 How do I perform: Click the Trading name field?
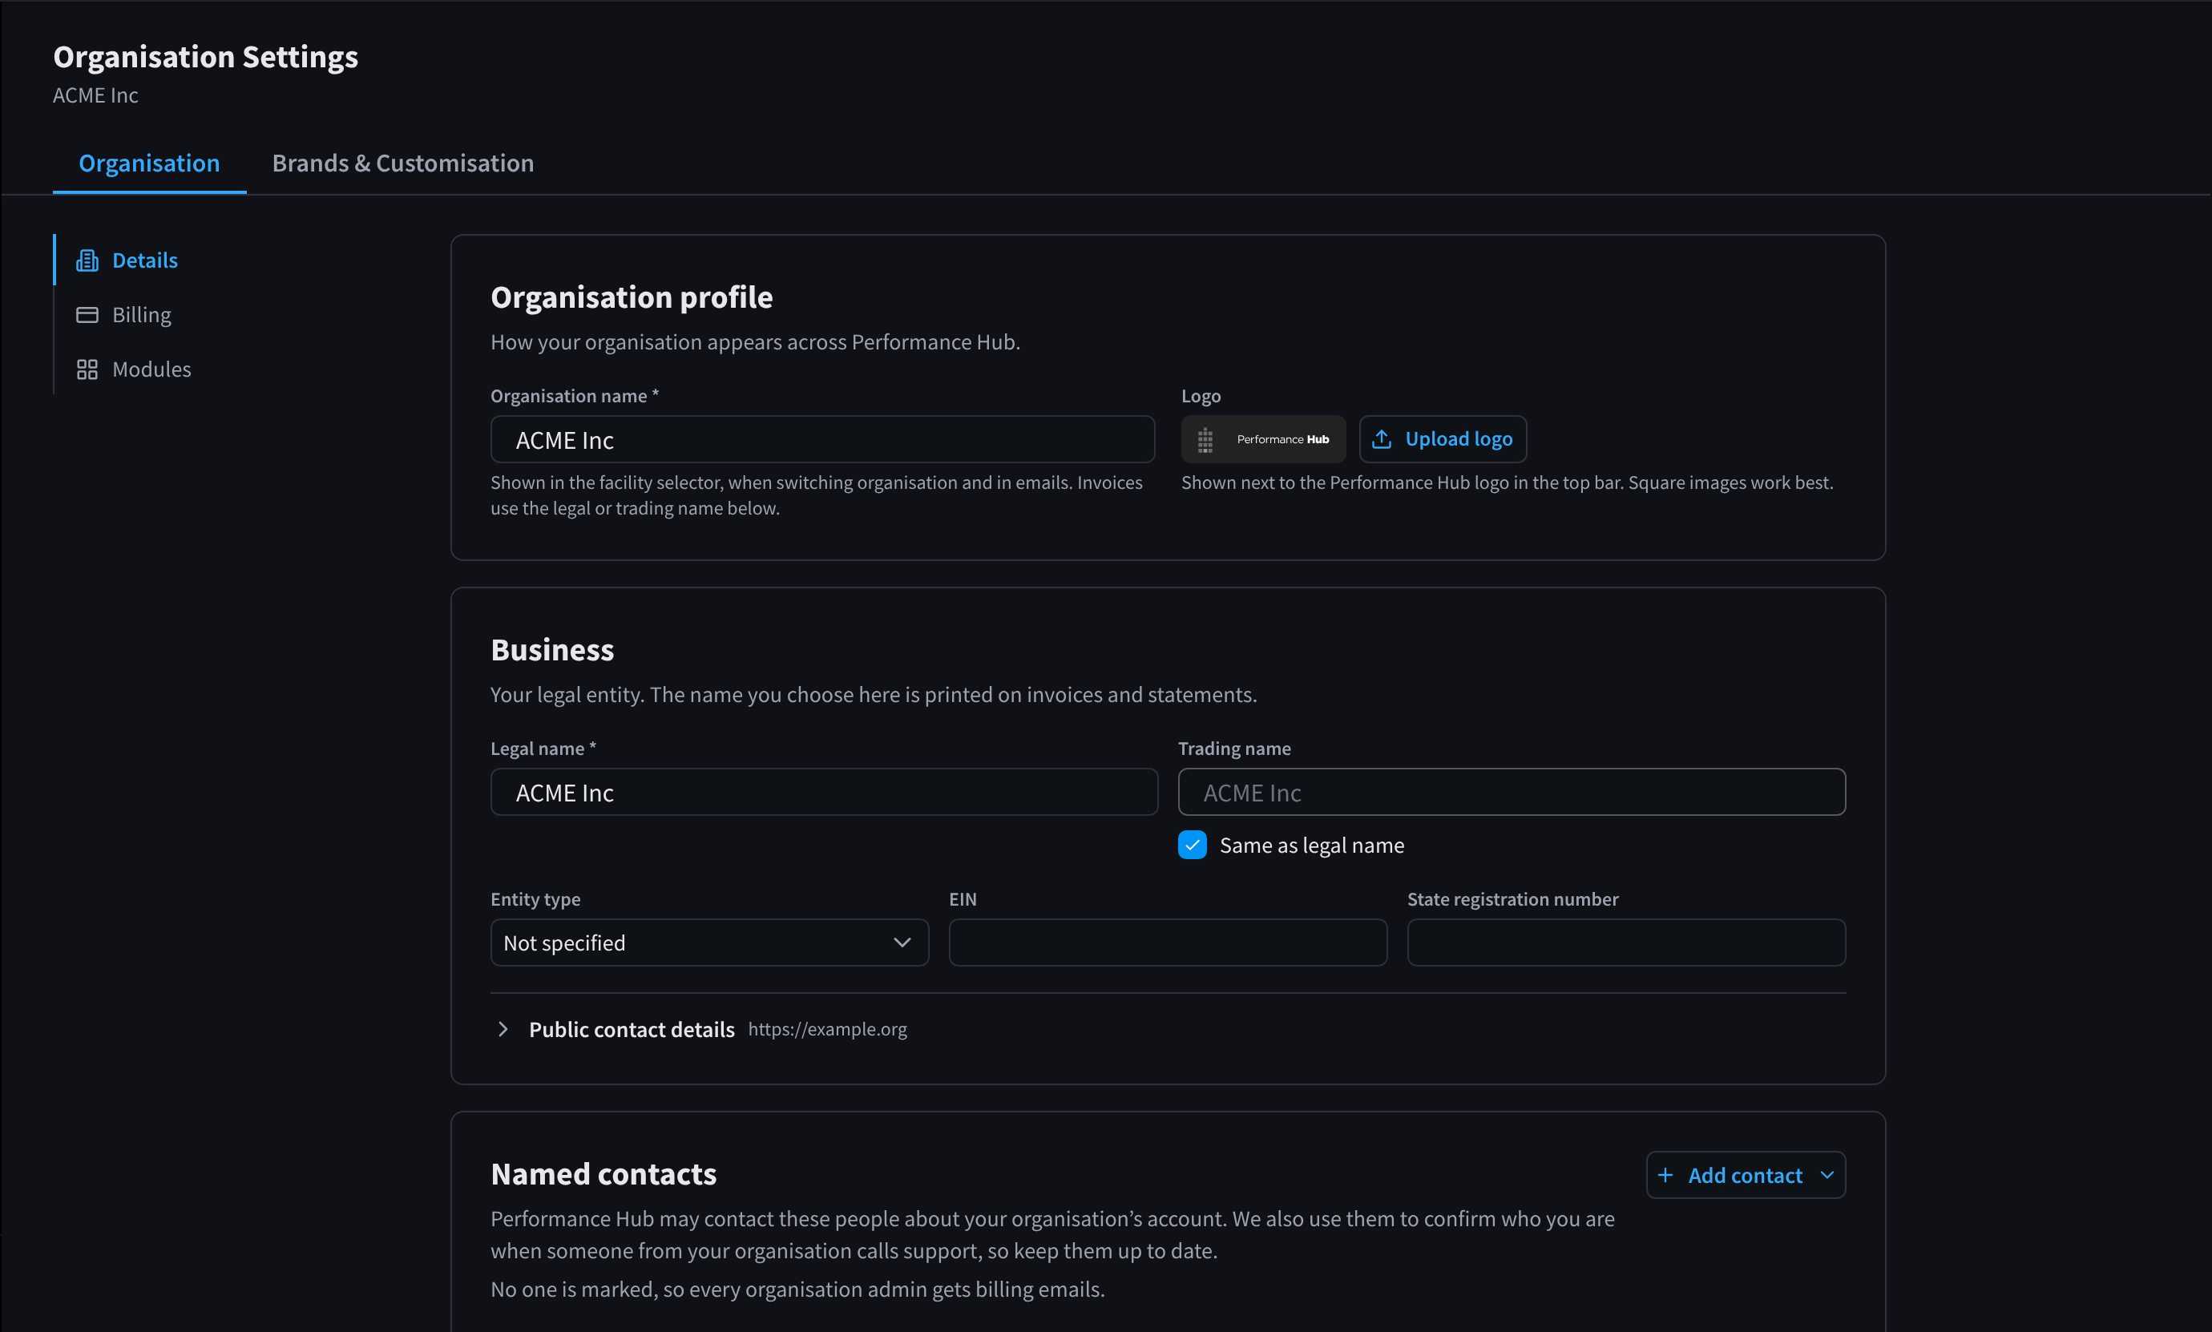pyautogui.click(x=1512, y=793)
